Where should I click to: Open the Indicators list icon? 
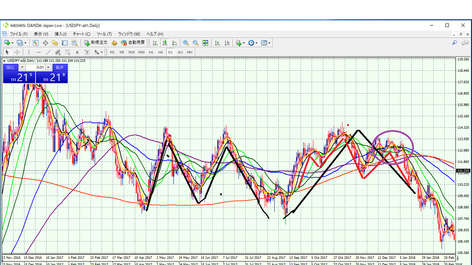click(x=239, y=43)
